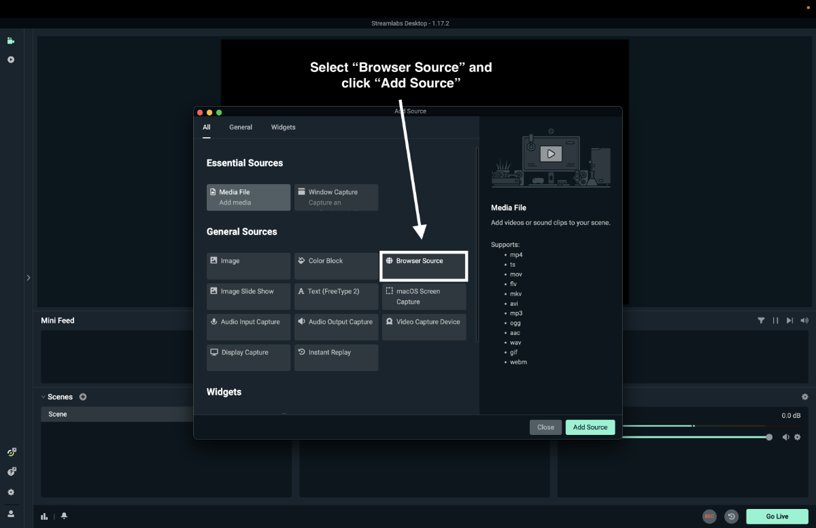Viewport: 816px width, 528px height.
Task: Open audio source settings gear beside speaker
Action: tap(798, 437)
